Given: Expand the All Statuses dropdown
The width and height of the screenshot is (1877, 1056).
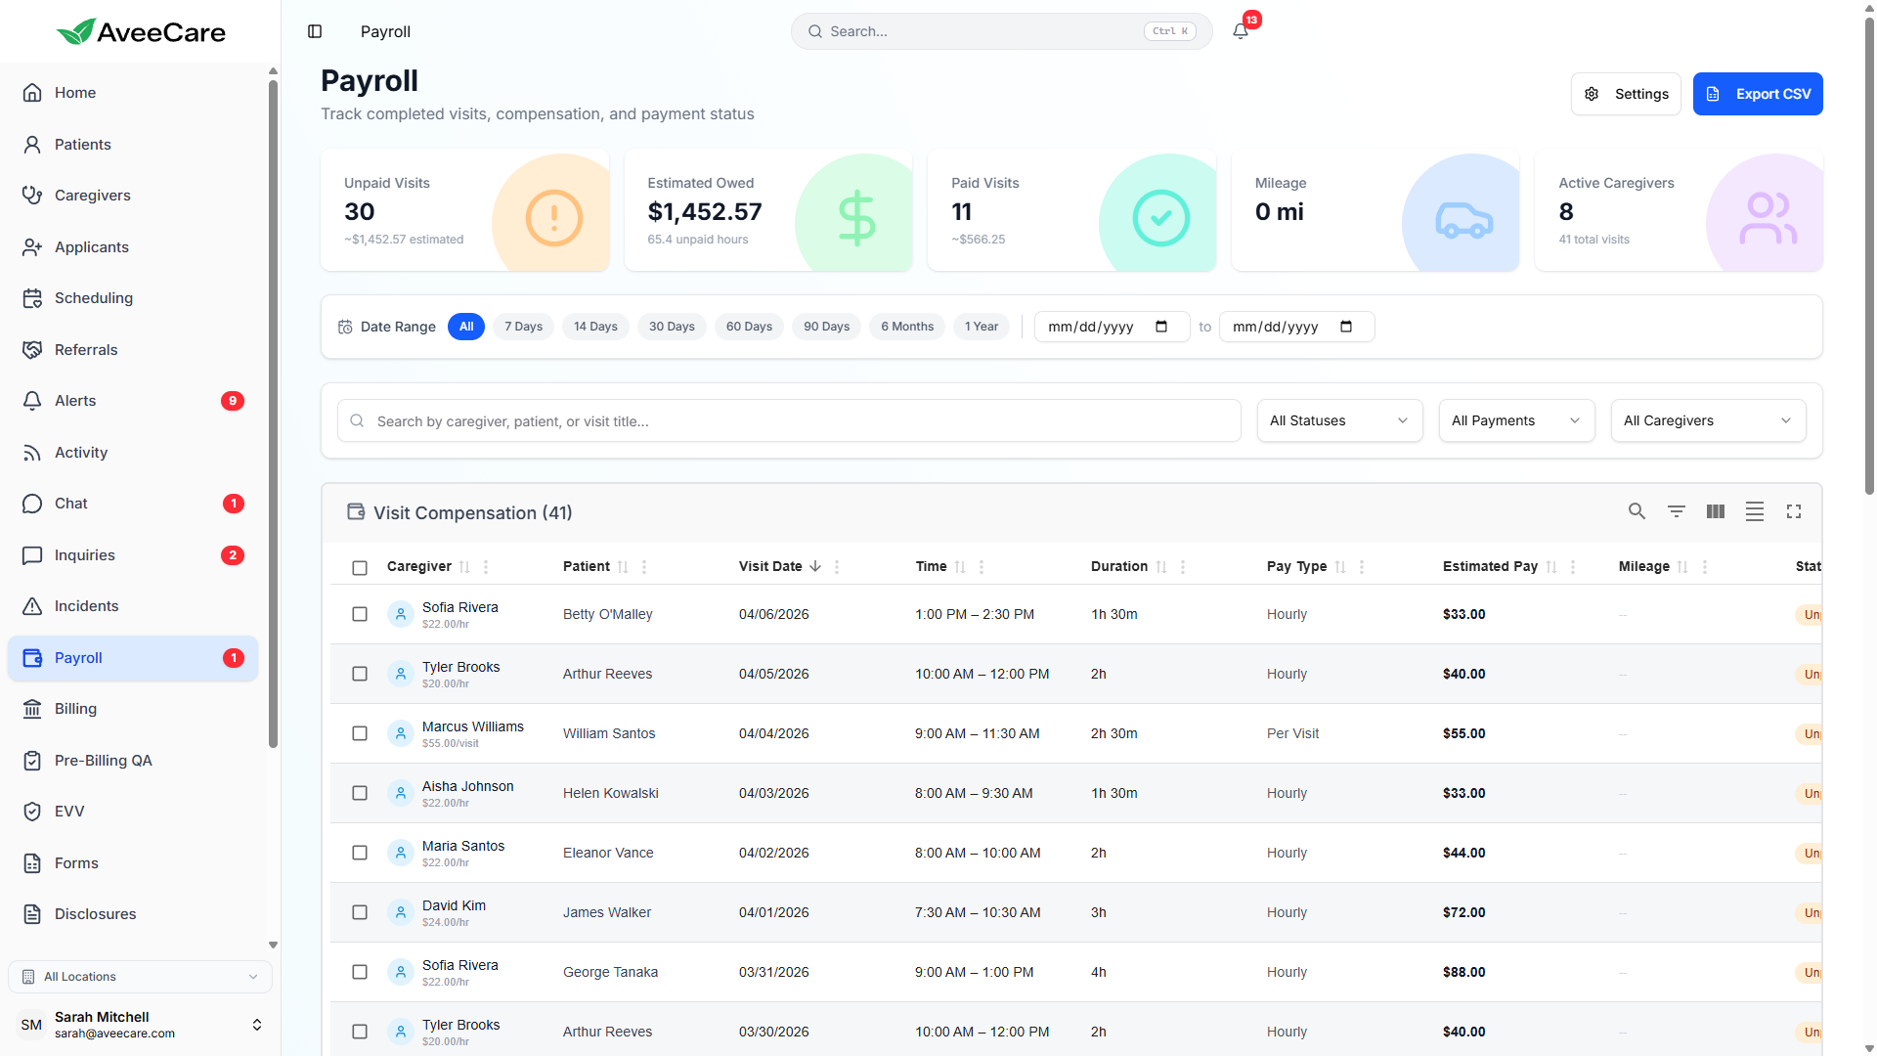Looking at the screenshot, I should coord(1339,420).
